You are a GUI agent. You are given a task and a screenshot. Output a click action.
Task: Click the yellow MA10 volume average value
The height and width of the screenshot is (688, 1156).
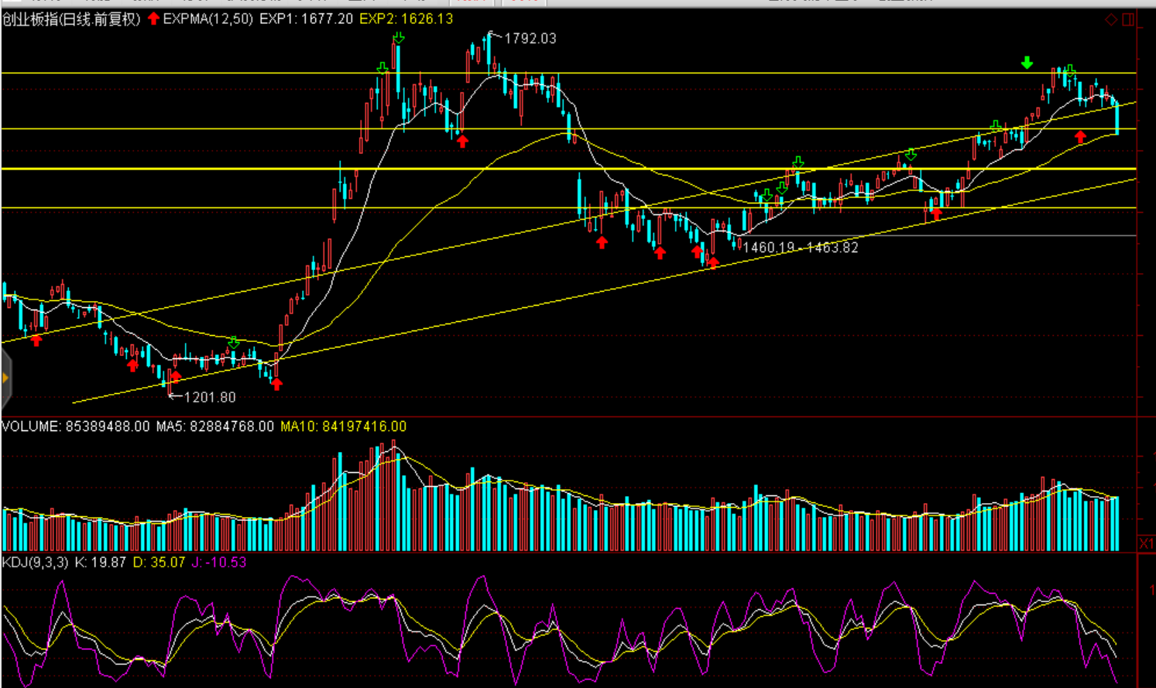(343, 426)
